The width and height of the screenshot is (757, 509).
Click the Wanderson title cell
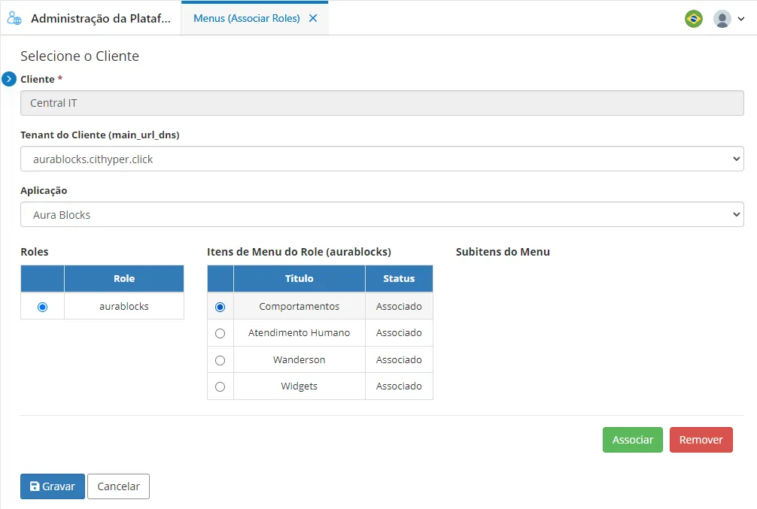(299, 359)
